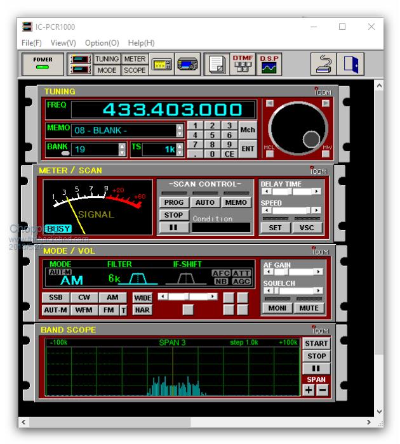Open the component rack view icon
This screenshot has width=400, height=444.
pos(80,64)
